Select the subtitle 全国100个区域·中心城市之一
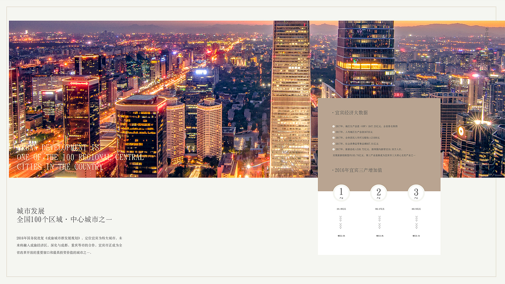 coord(65,220)
